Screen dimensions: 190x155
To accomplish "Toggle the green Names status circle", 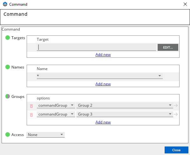I will (x=8, y=67).
